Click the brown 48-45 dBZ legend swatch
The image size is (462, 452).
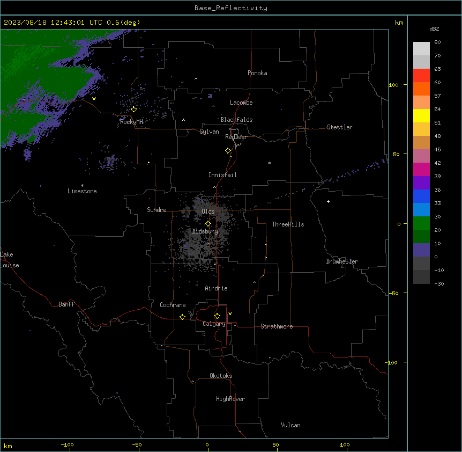[421, 142]
